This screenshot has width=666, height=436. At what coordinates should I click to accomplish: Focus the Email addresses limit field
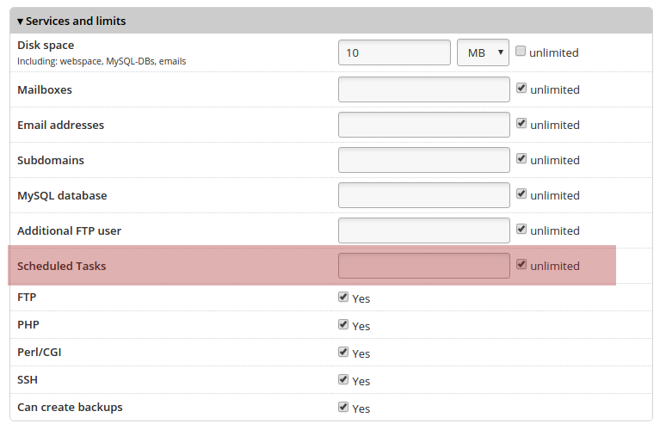click(423, 125)
